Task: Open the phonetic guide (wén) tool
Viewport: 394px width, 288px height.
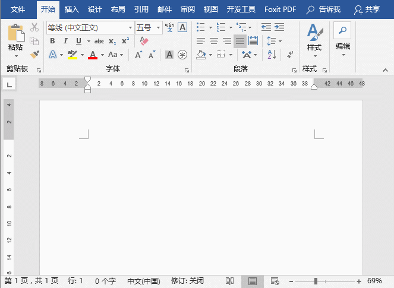Action: (169, 27)
